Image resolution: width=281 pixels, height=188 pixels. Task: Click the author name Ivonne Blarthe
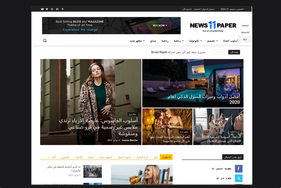coord(130,140)
